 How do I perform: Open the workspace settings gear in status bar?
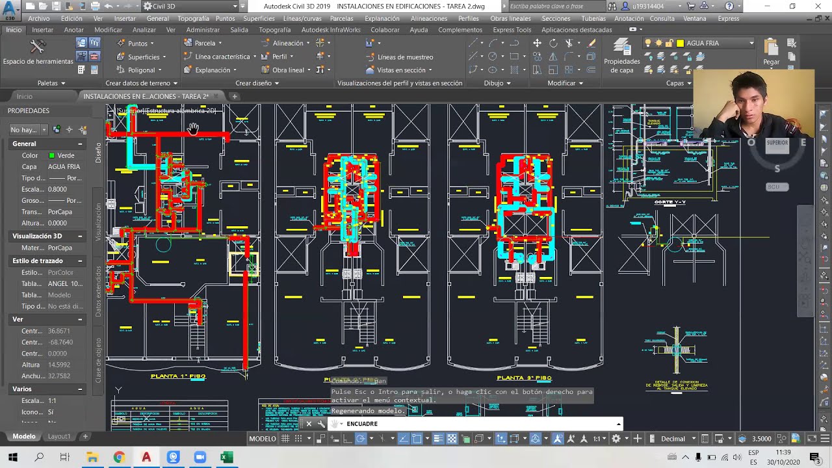[x=616, y=439]
